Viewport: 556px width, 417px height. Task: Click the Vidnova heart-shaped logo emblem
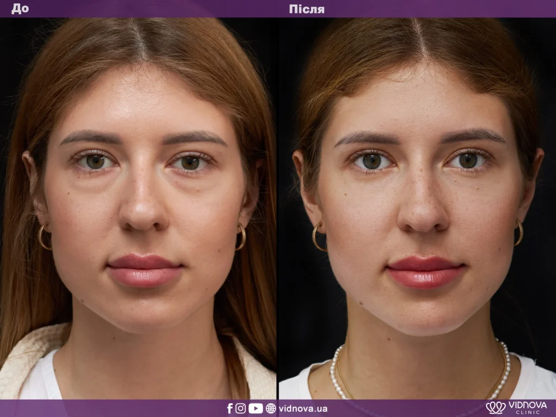point(495,408)
